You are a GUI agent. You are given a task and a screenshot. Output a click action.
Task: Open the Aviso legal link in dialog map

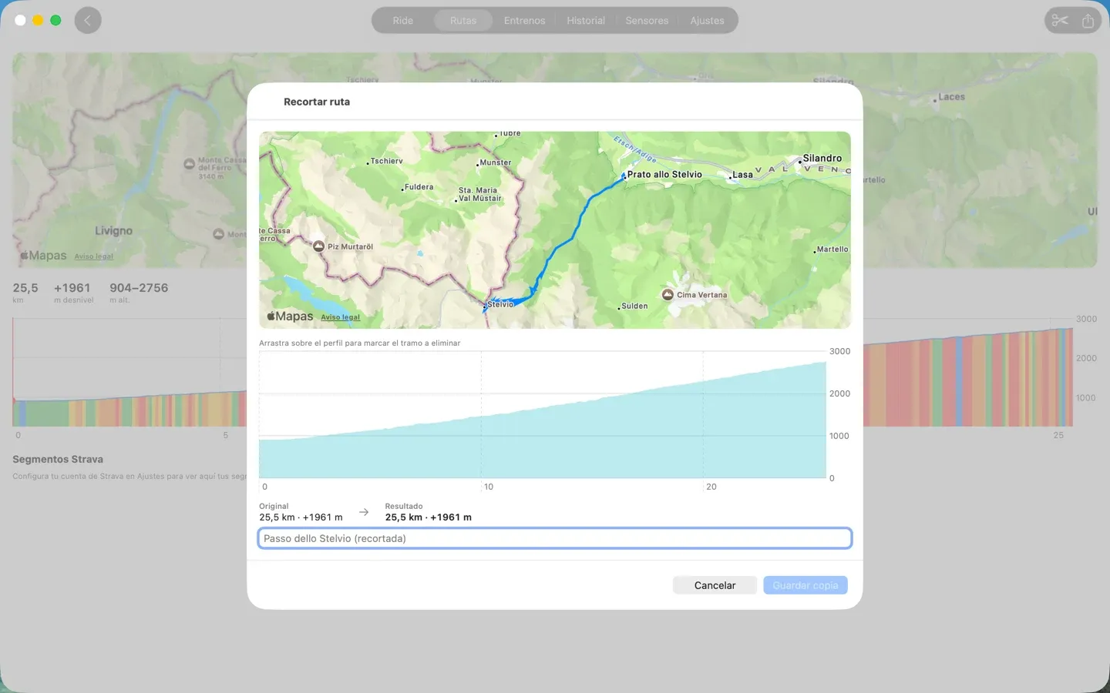click(340, 317)
